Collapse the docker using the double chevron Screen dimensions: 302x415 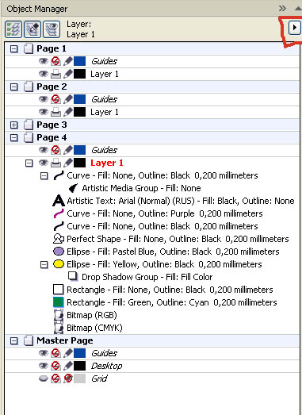coord(282,9)
